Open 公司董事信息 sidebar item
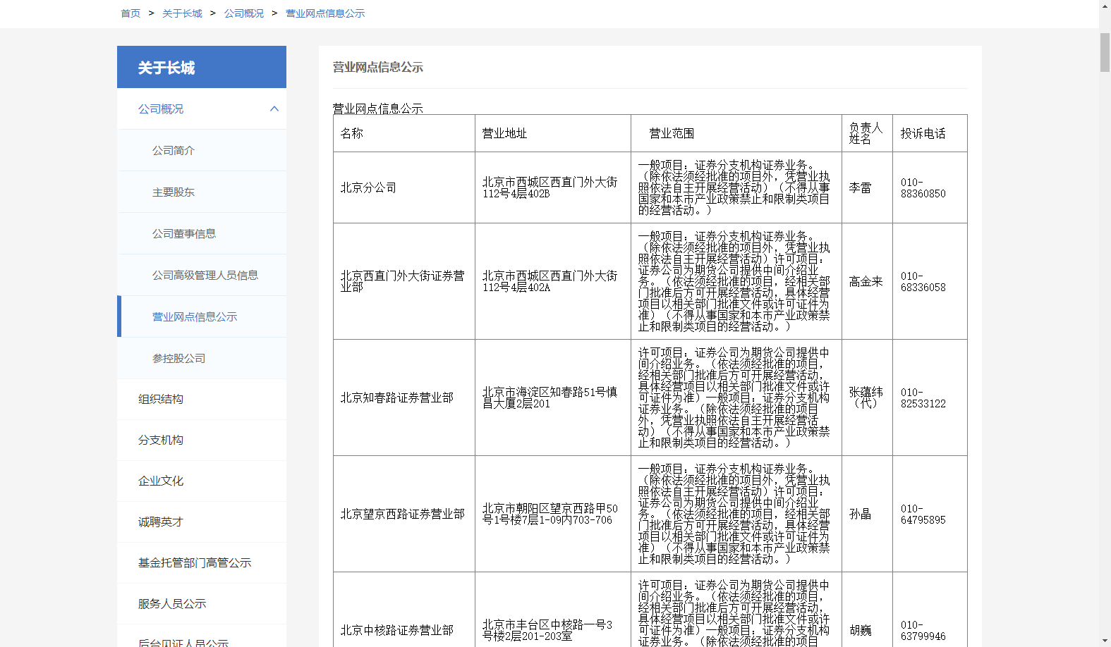The height and width of the screenshot is (647, 1111). pyautogui.click(x=202, y=234)
